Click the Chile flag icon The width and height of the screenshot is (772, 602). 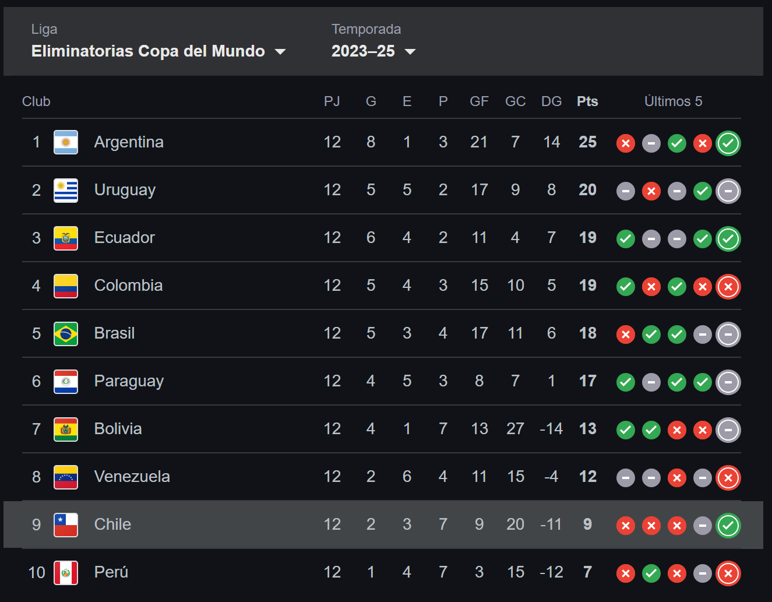tap(66, 524)
